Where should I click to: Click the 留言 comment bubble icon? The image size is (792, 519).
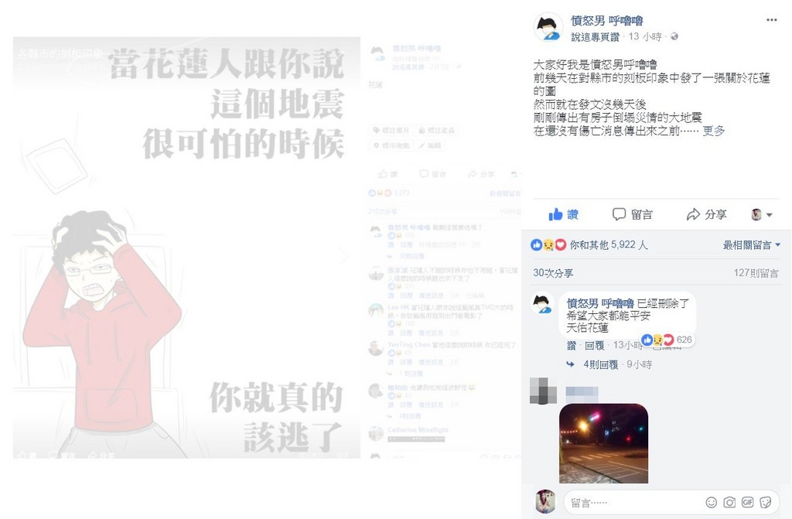(619, 214)
